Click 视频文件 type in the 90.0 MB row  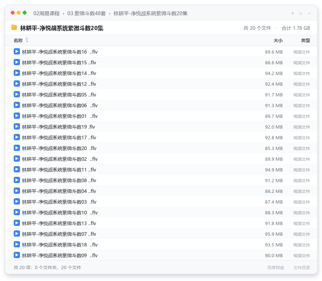point(302,256)
